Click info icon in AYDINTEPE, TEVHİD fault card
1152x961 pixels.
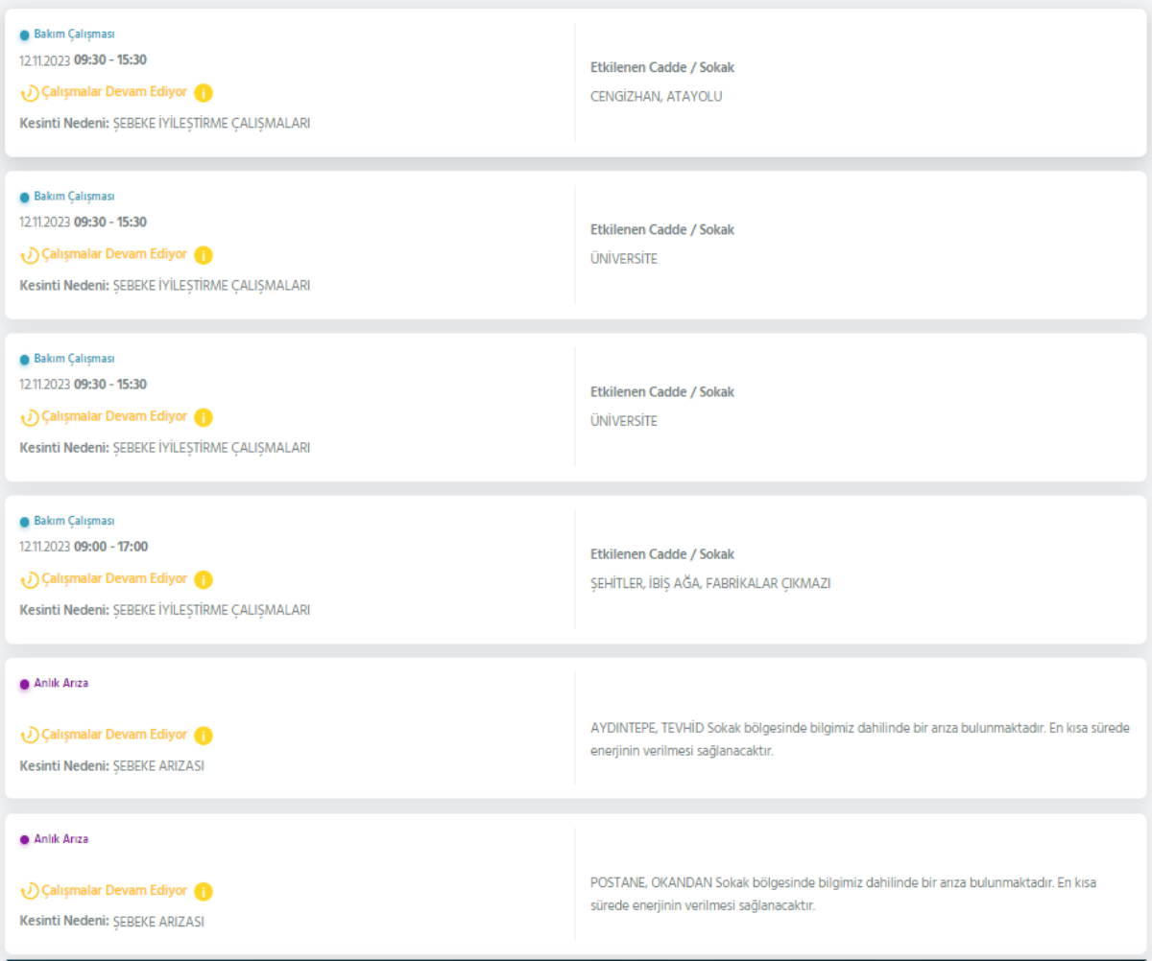pyautogui.click(x=204, y=736)
